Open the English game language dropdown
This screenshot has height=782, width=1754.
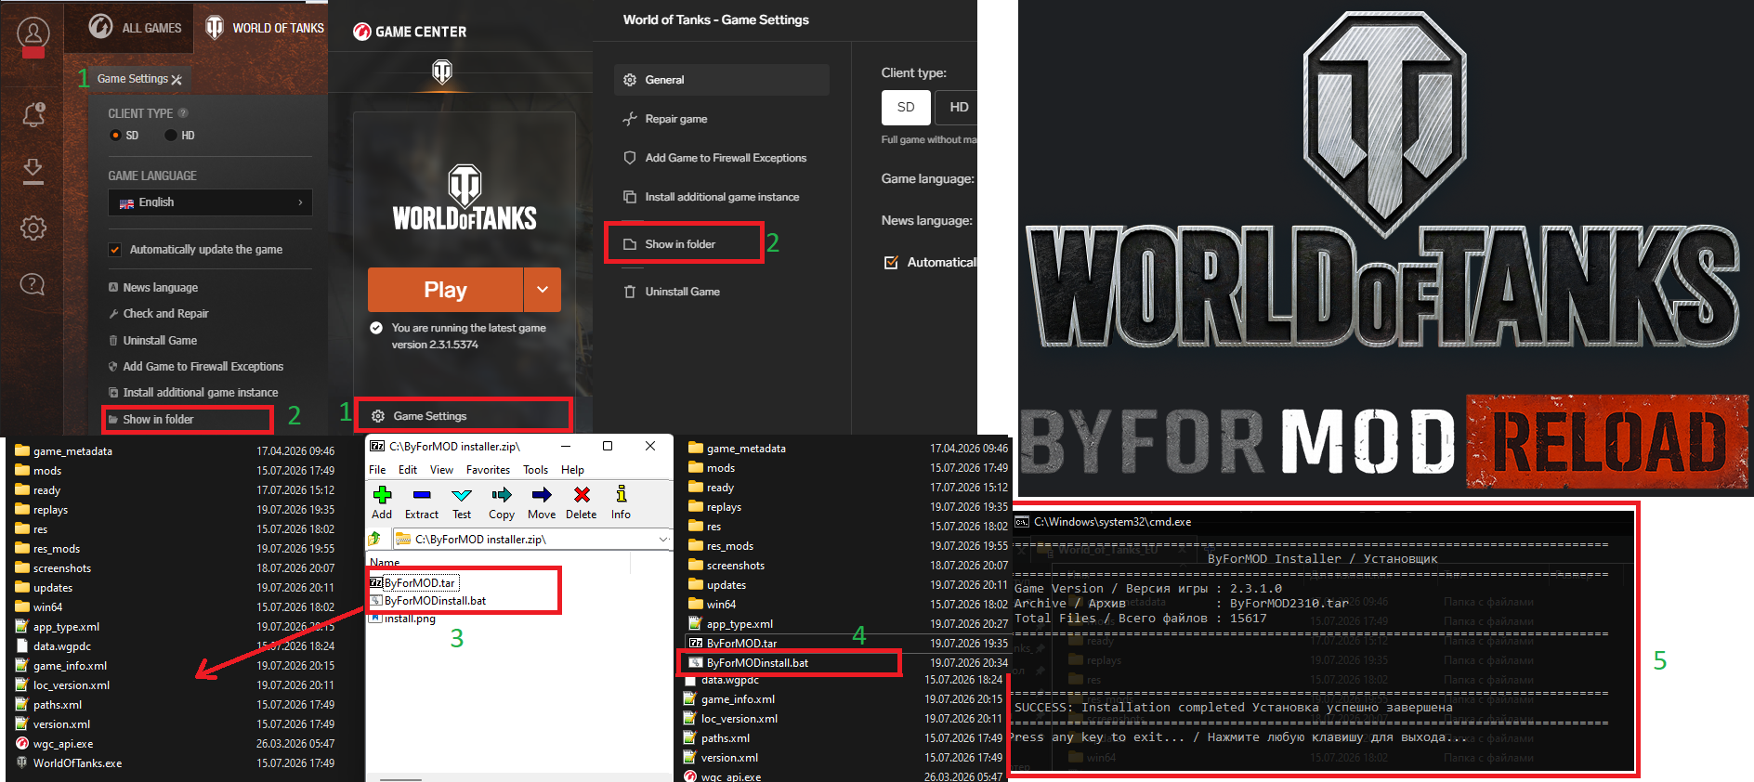tap(210, 202)
